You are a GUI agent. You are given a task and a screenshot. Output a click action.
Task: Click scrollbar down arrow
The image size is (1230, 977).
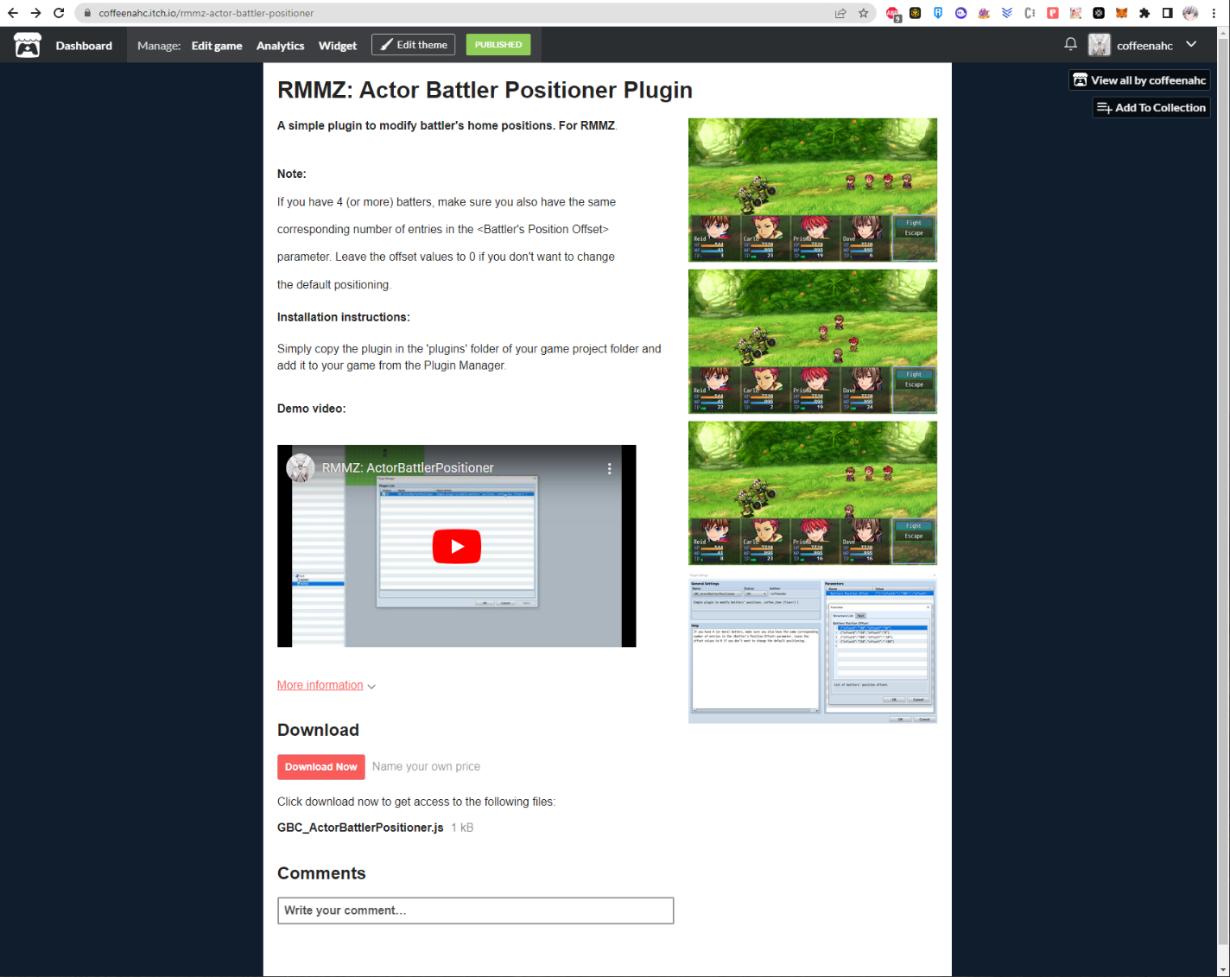[x=1223, y=970]
